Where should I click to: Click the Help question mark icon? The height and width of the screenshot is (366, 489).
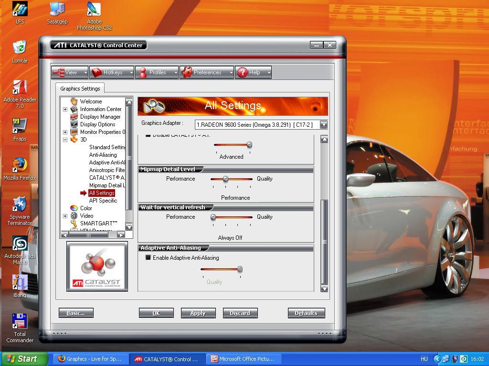click(242, 72)
